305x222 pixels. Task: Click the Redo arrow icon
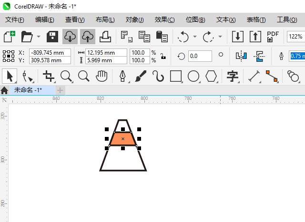point(208,37)
